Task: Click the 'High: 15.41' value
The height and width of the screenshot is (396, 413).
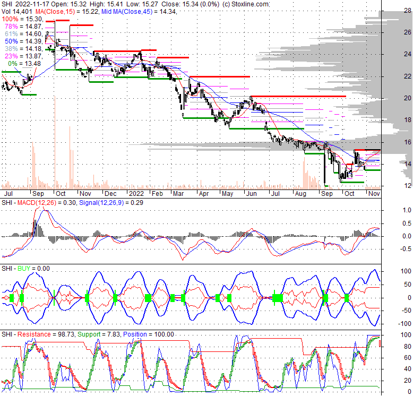Action: 107,4
